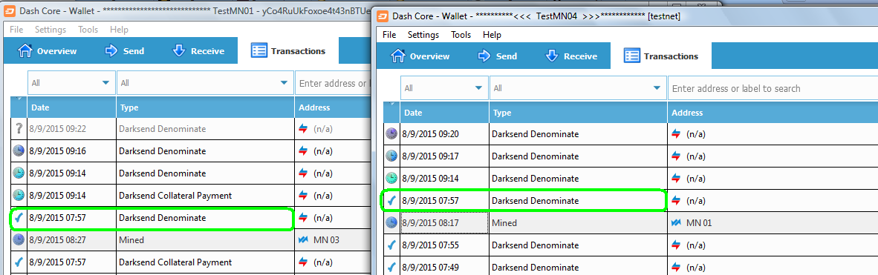Image resolution: width=878 pixels, height=275 pixels.
Task: Click the house icon in TestMN04's Overview tab
Action: pyautogui.click(x=397, y=56)
